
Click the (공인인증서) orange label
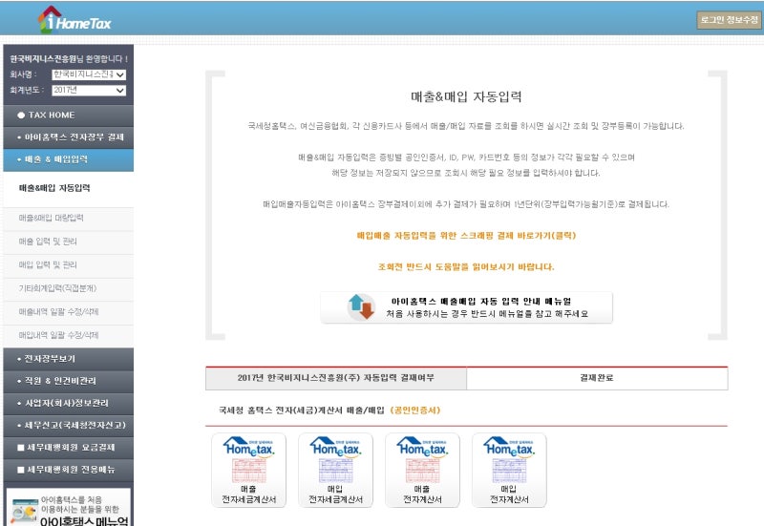click(415, 410)
